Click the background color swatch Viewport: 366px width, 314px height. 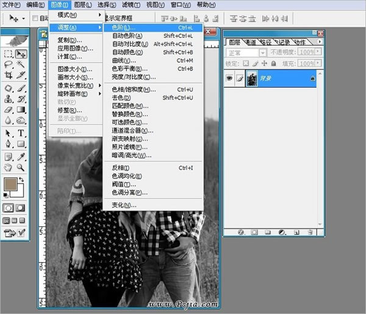tap(21, 193)
